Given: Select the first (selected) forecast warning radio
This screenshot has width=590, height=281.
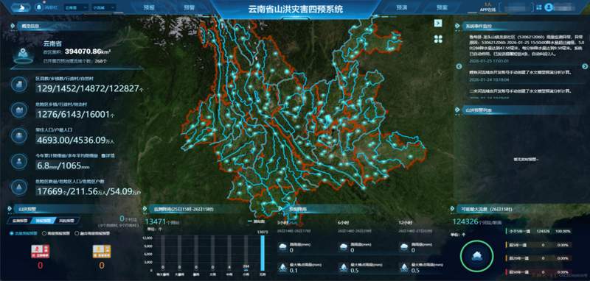Looking at the screenshot, I should [11, 233].
